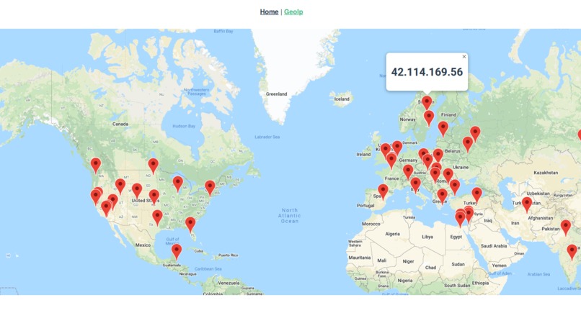The width and height of the screenshot is (581, 313).
Task: Click the pin right of the Belarus label
Action: tap(468, 145)
